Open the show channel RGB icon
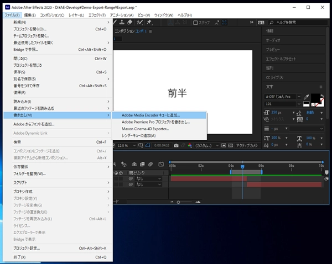The height and width of the screenshot is (264, 332). (x=190, y=145)
